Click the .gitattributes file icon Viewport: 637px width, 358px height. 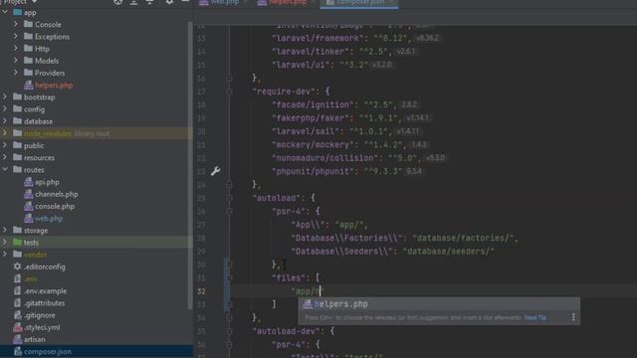(17, 303)
